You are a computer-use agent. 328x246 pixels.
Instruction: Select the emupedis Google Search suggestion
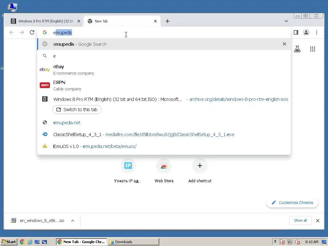click(x=164, y=44)
